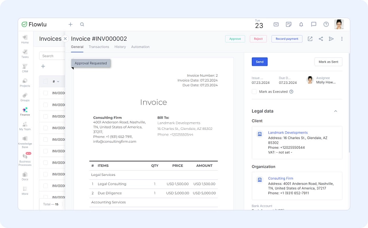Toggle the select-all checkbox in invoice list header
The image size is (368, 228).
pyautogui.click(x=46, y=82)
